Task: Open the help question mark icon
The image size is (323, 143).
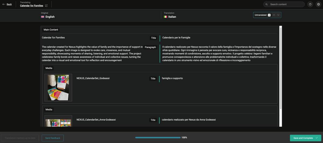Action: click(x=310, y=4)
